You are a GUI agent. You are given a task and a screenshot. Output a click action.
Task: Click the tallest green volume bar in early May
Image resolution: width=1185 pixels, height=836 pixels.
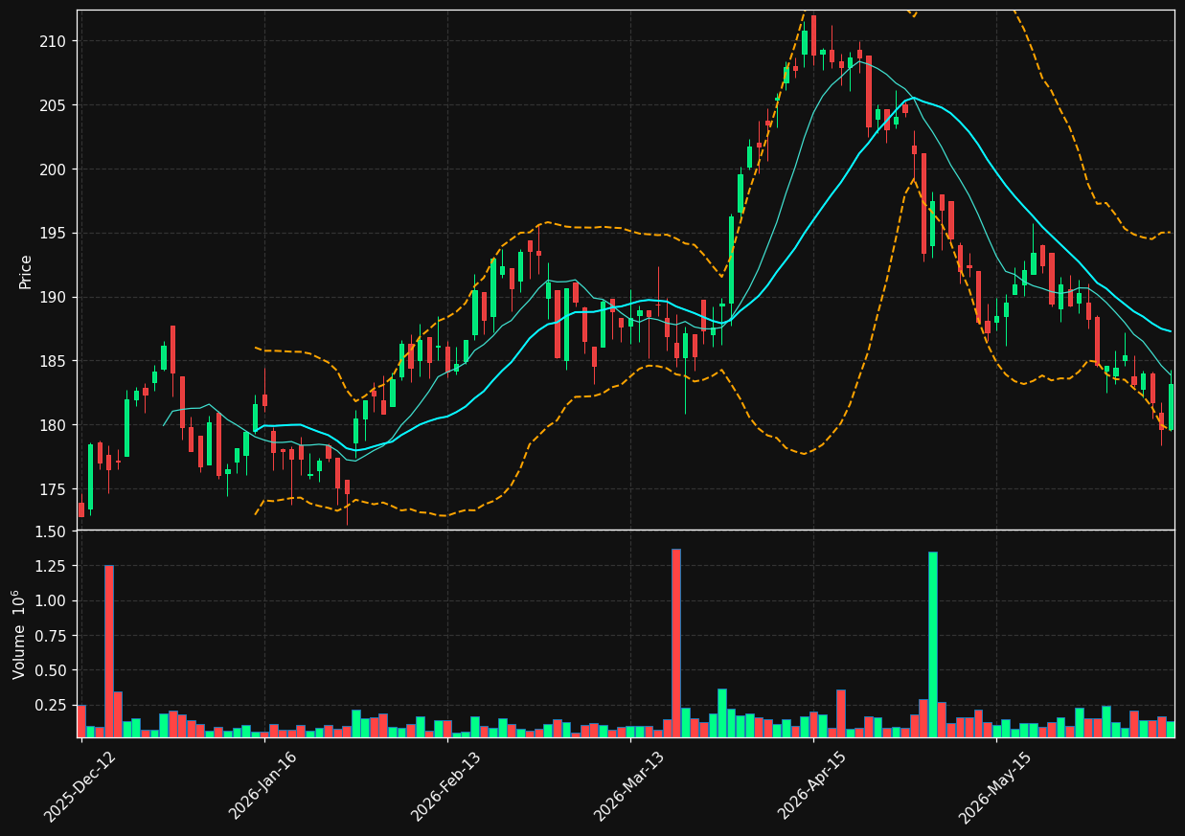pyautogui.click(x=932, y=644)
